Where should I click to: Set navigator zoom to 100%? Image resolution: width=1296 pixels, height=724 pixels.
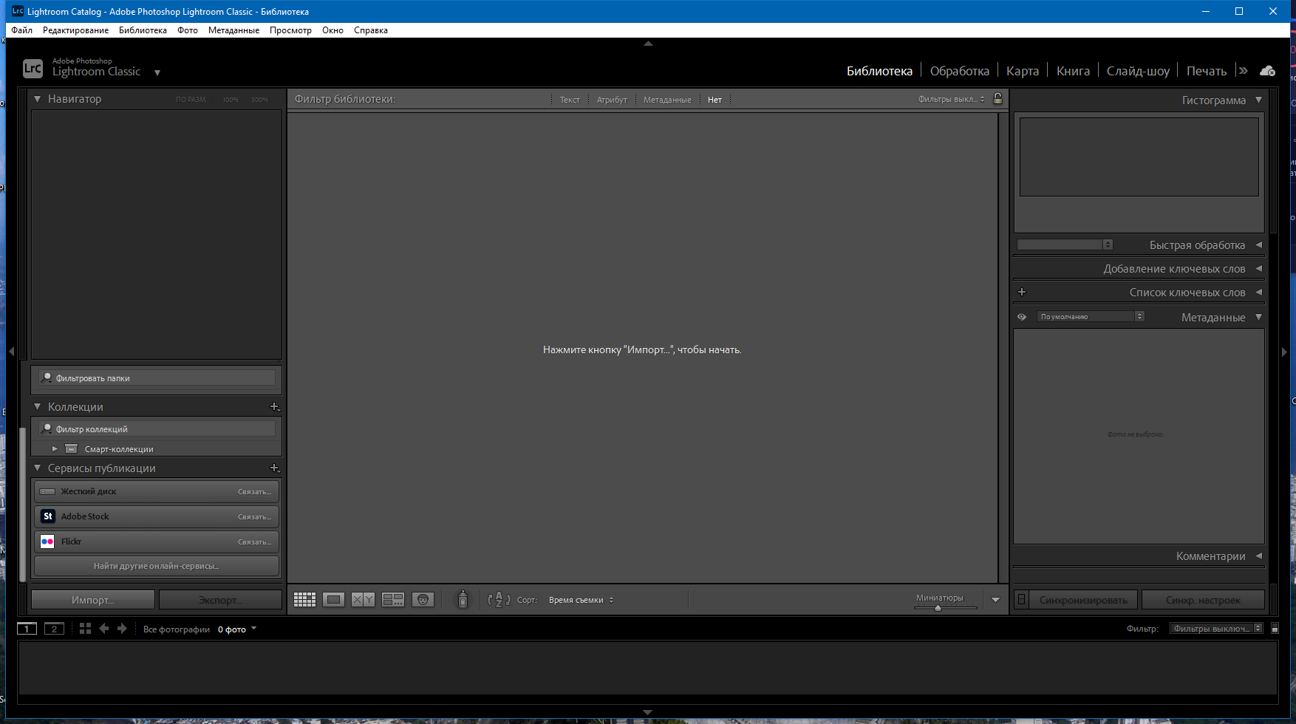(x=231, y=100)
